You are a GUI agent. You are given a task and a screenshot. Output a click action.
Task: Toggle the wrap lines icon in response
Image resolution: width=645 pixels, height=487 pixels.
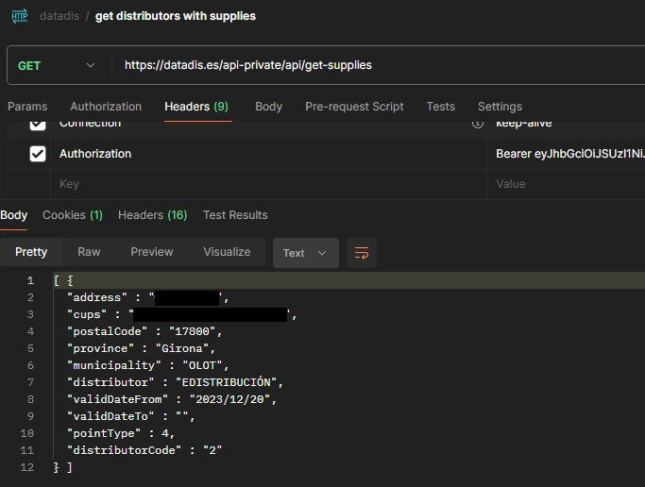tap(361, 253)
